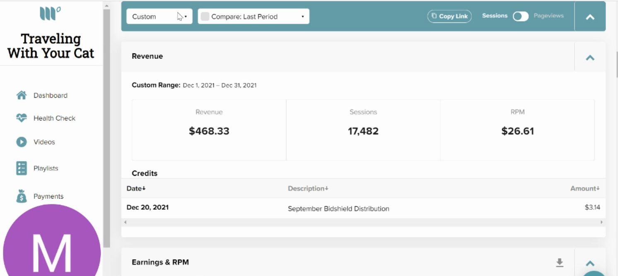Screen dimensions: 618x276
Task: Click September Bidshield Distribution description
Action: click(338, 209)
